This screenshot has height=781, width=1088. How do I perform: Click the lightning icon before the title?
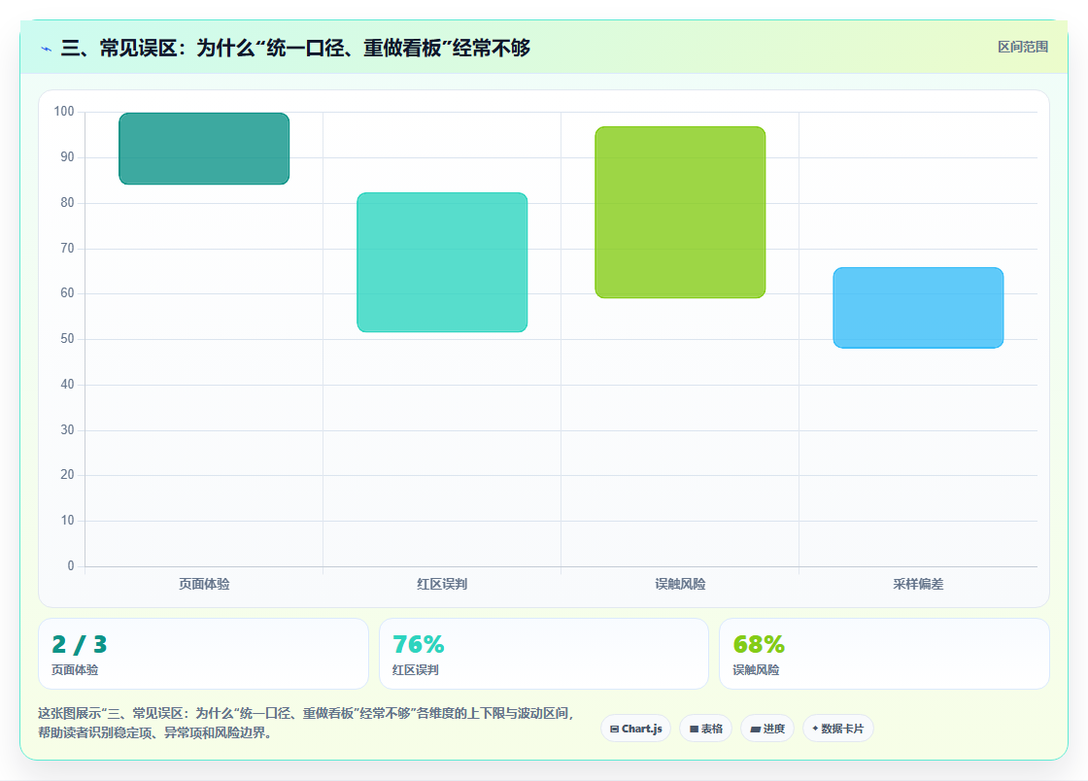[x=47, y=49]
